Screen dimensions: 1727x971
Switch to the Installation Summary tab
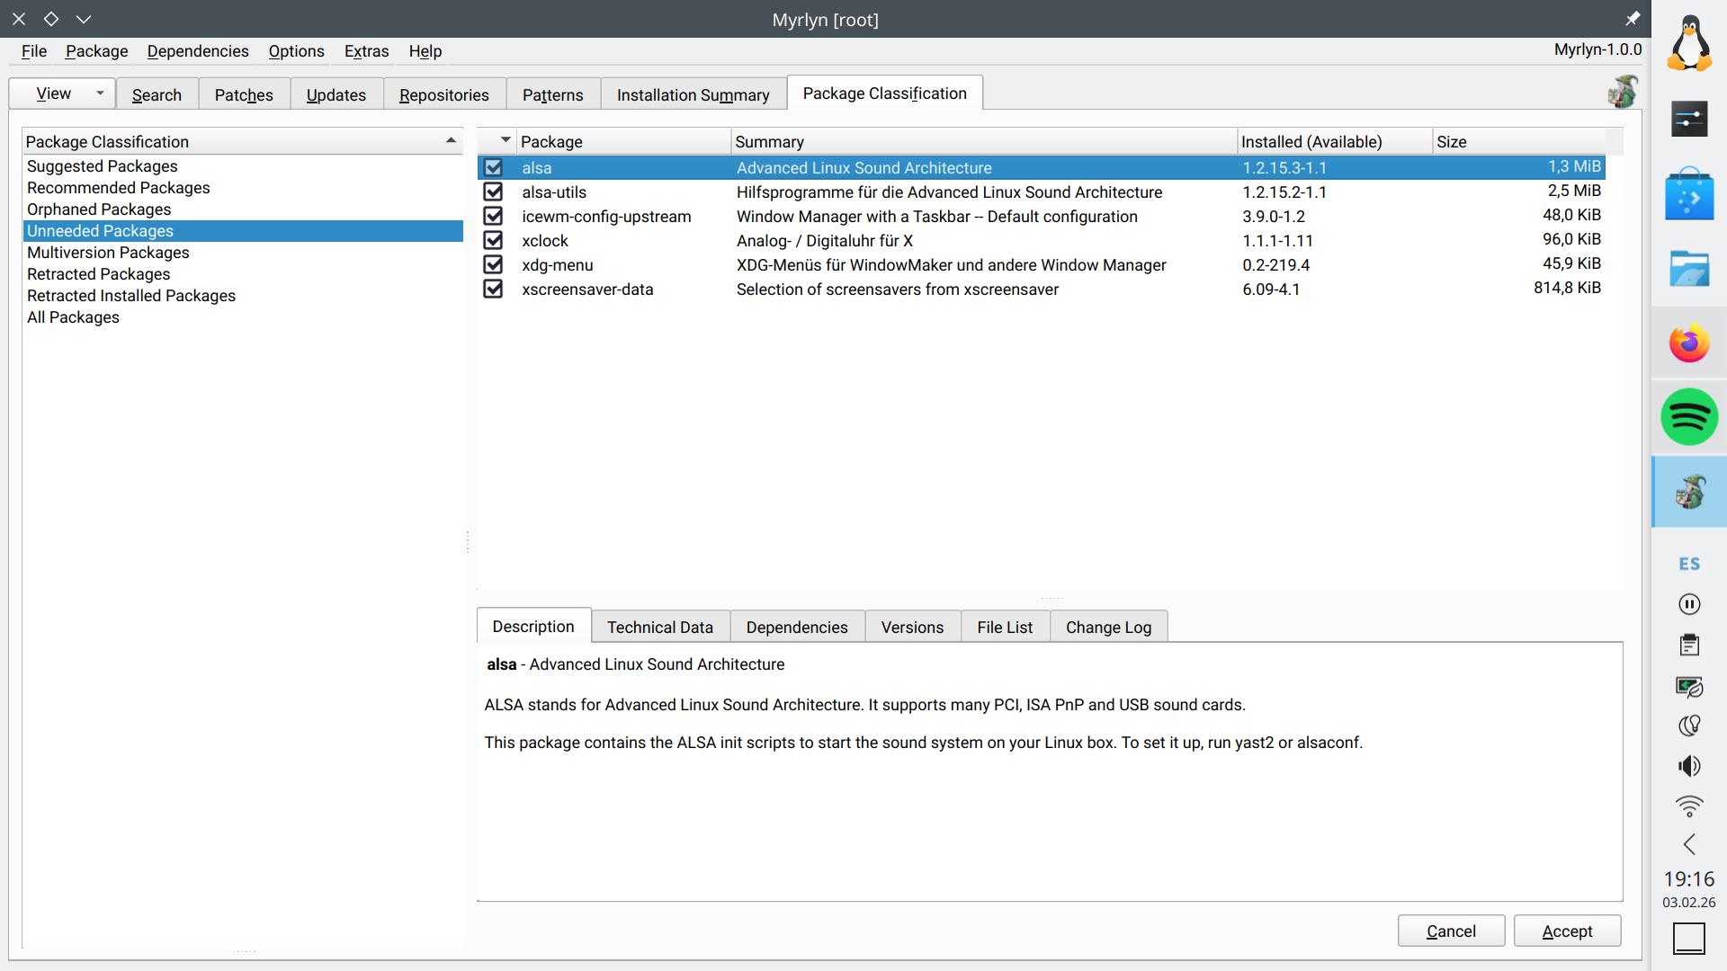point(693,94)
